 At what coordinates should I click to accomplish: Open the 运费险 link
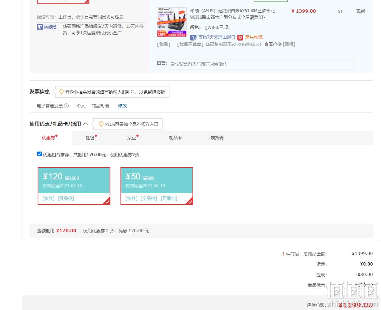click(x=50, y=27)
